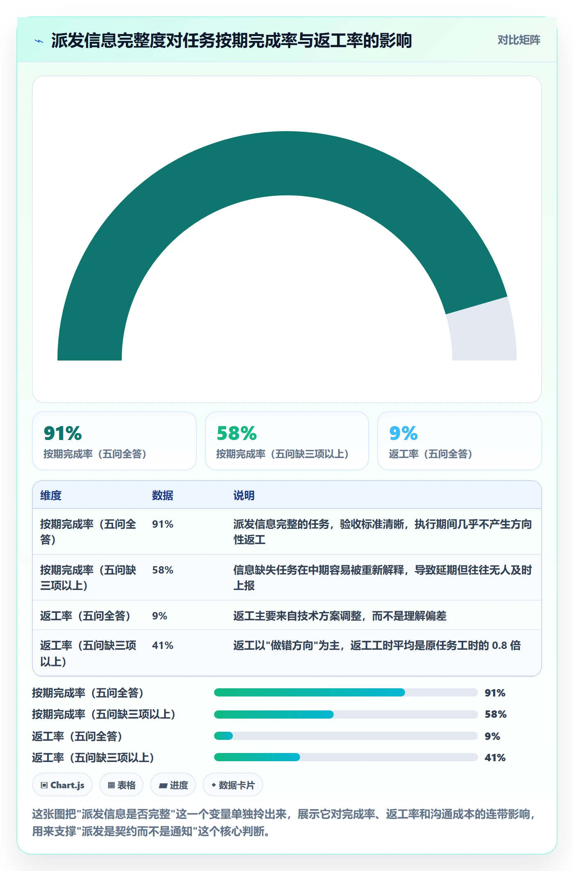574x871 pixels.
Task: Click the 维度 column header
Action: click(51, 495)
